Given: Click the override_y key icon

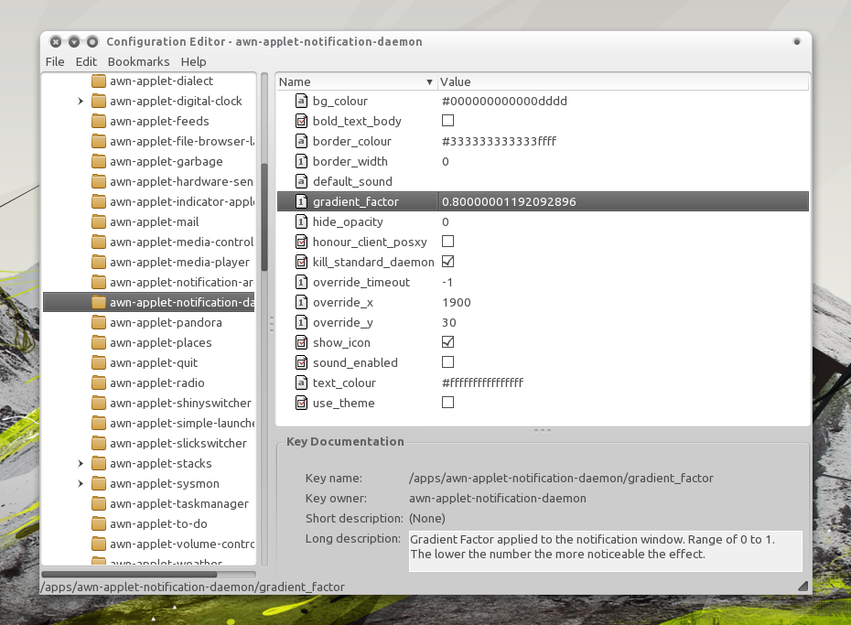Looking at the screenshot, I should (x=301, y=322).
